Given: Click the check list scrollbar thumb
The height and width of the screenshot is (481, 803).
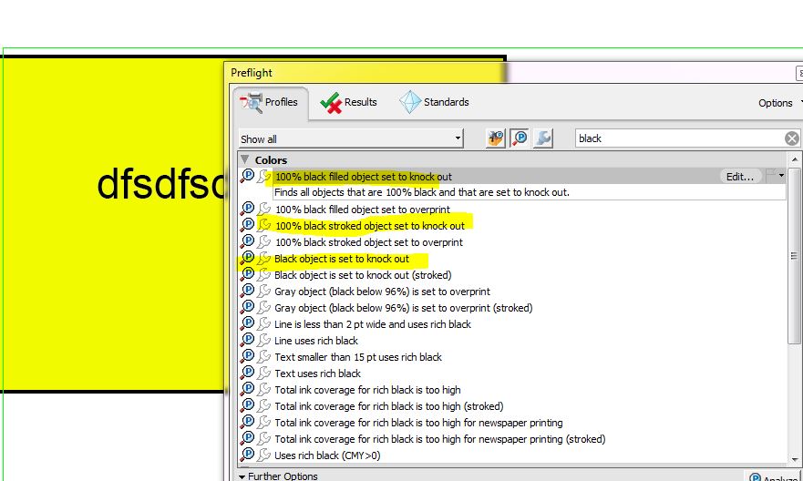Looking at the screenshot, I should (794, 256).
